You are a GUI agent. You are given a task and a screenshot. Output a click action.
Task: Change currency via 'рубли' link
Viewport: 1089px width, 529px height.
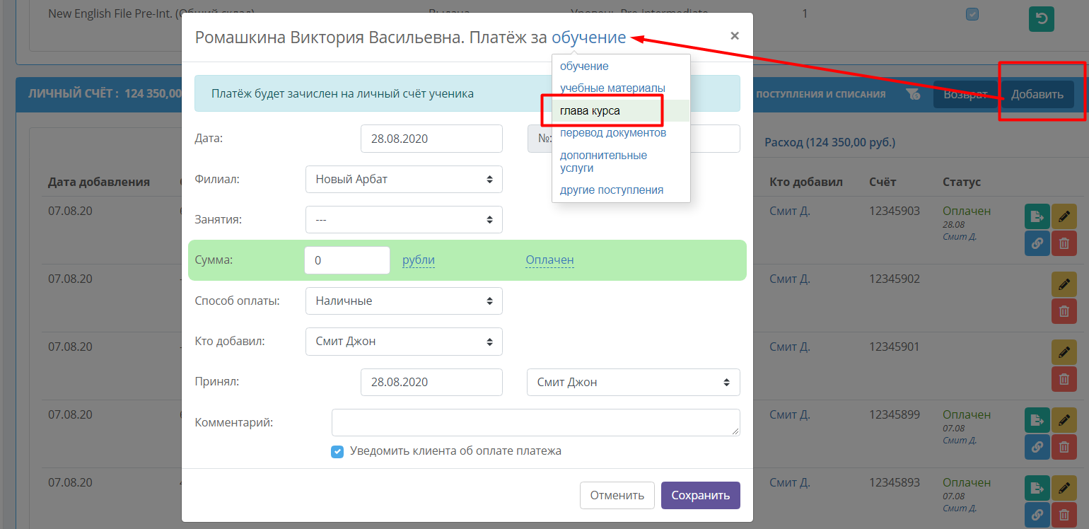tap(419, 260)
